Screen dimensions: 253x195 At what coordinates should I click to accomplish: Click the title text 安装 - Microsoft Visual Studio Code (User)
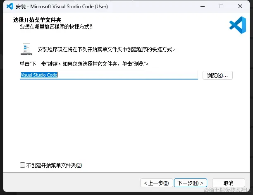pos(62,7)
